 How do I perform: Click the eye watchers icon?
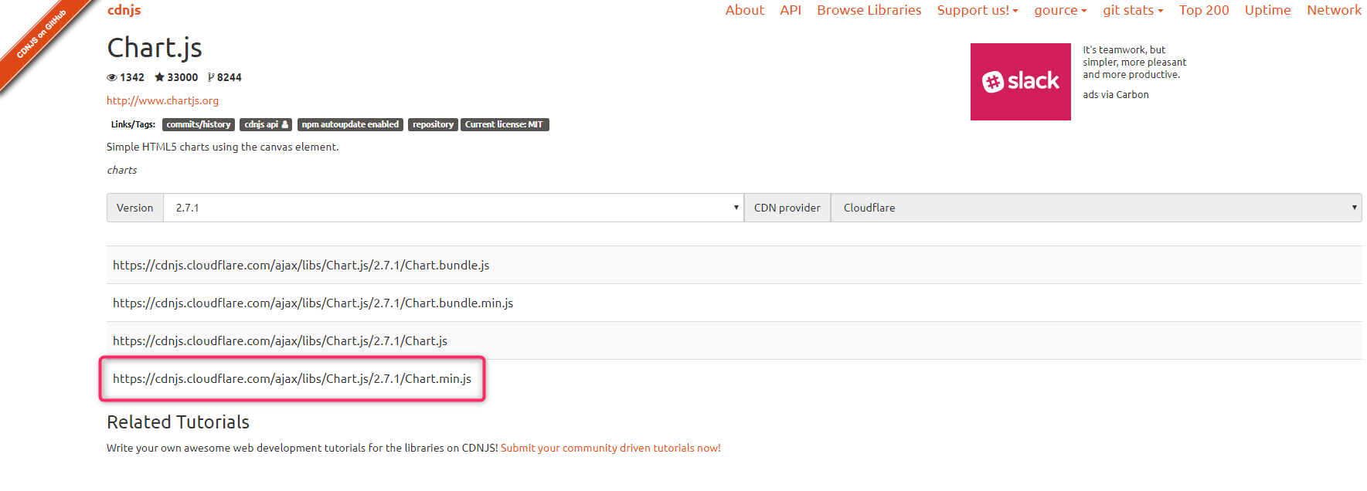[x=112, y=78]
